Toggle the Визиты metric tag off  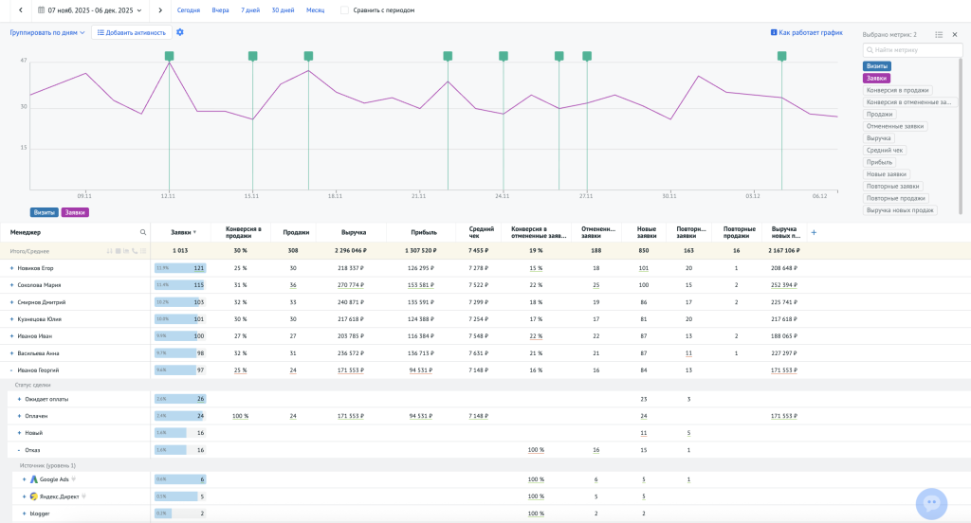(876, 66)
